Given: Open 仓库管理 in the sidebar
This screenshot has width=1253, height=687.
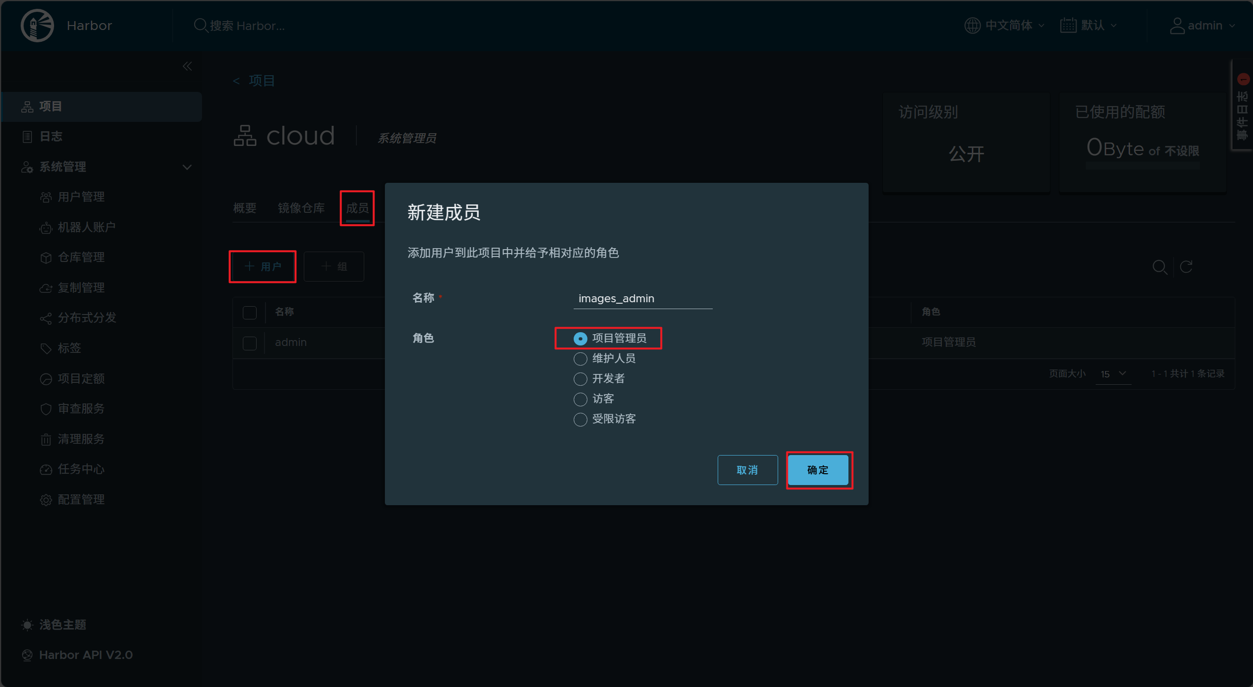Looking at the screenshot, I should (81, 258).
